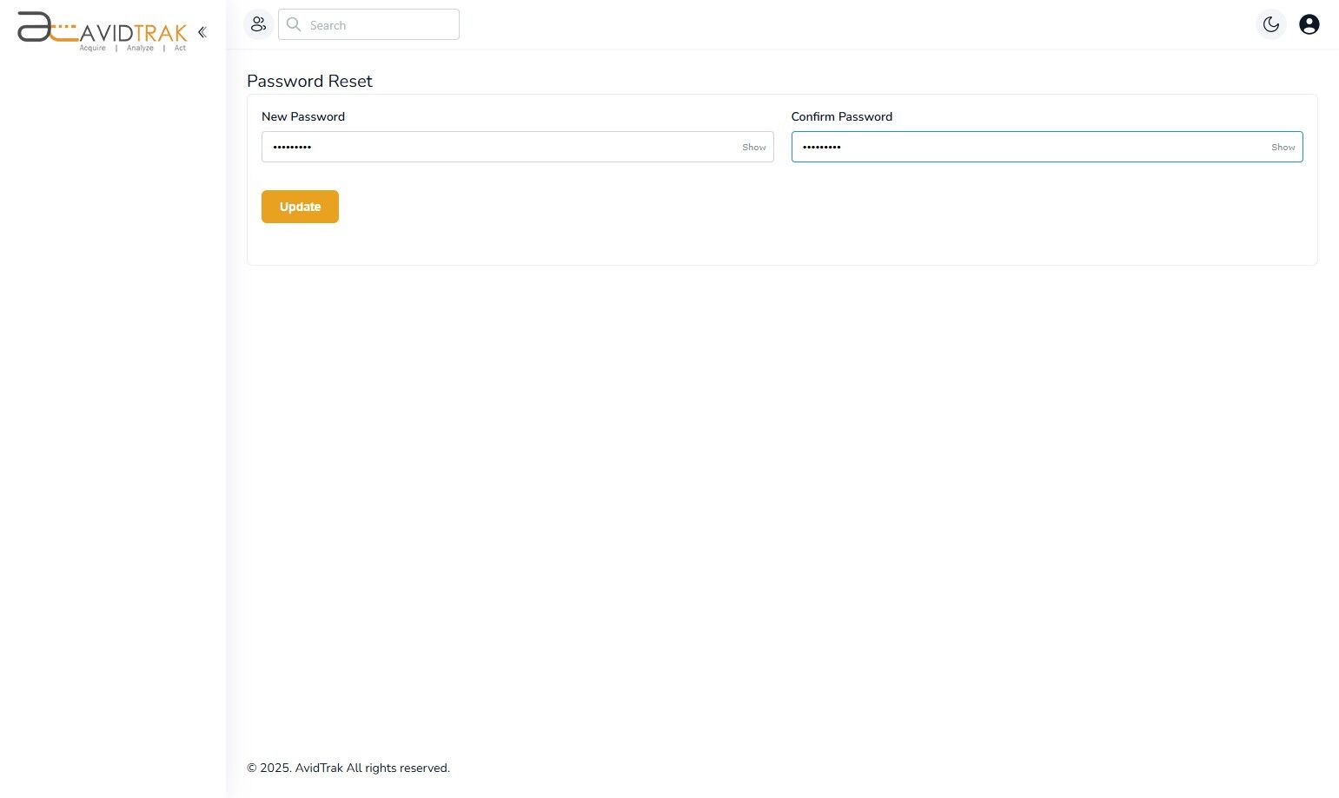Reveal hidden text in Confirm Password field
Screen dimensions: 1339x798
click(x=1283, y=147)
